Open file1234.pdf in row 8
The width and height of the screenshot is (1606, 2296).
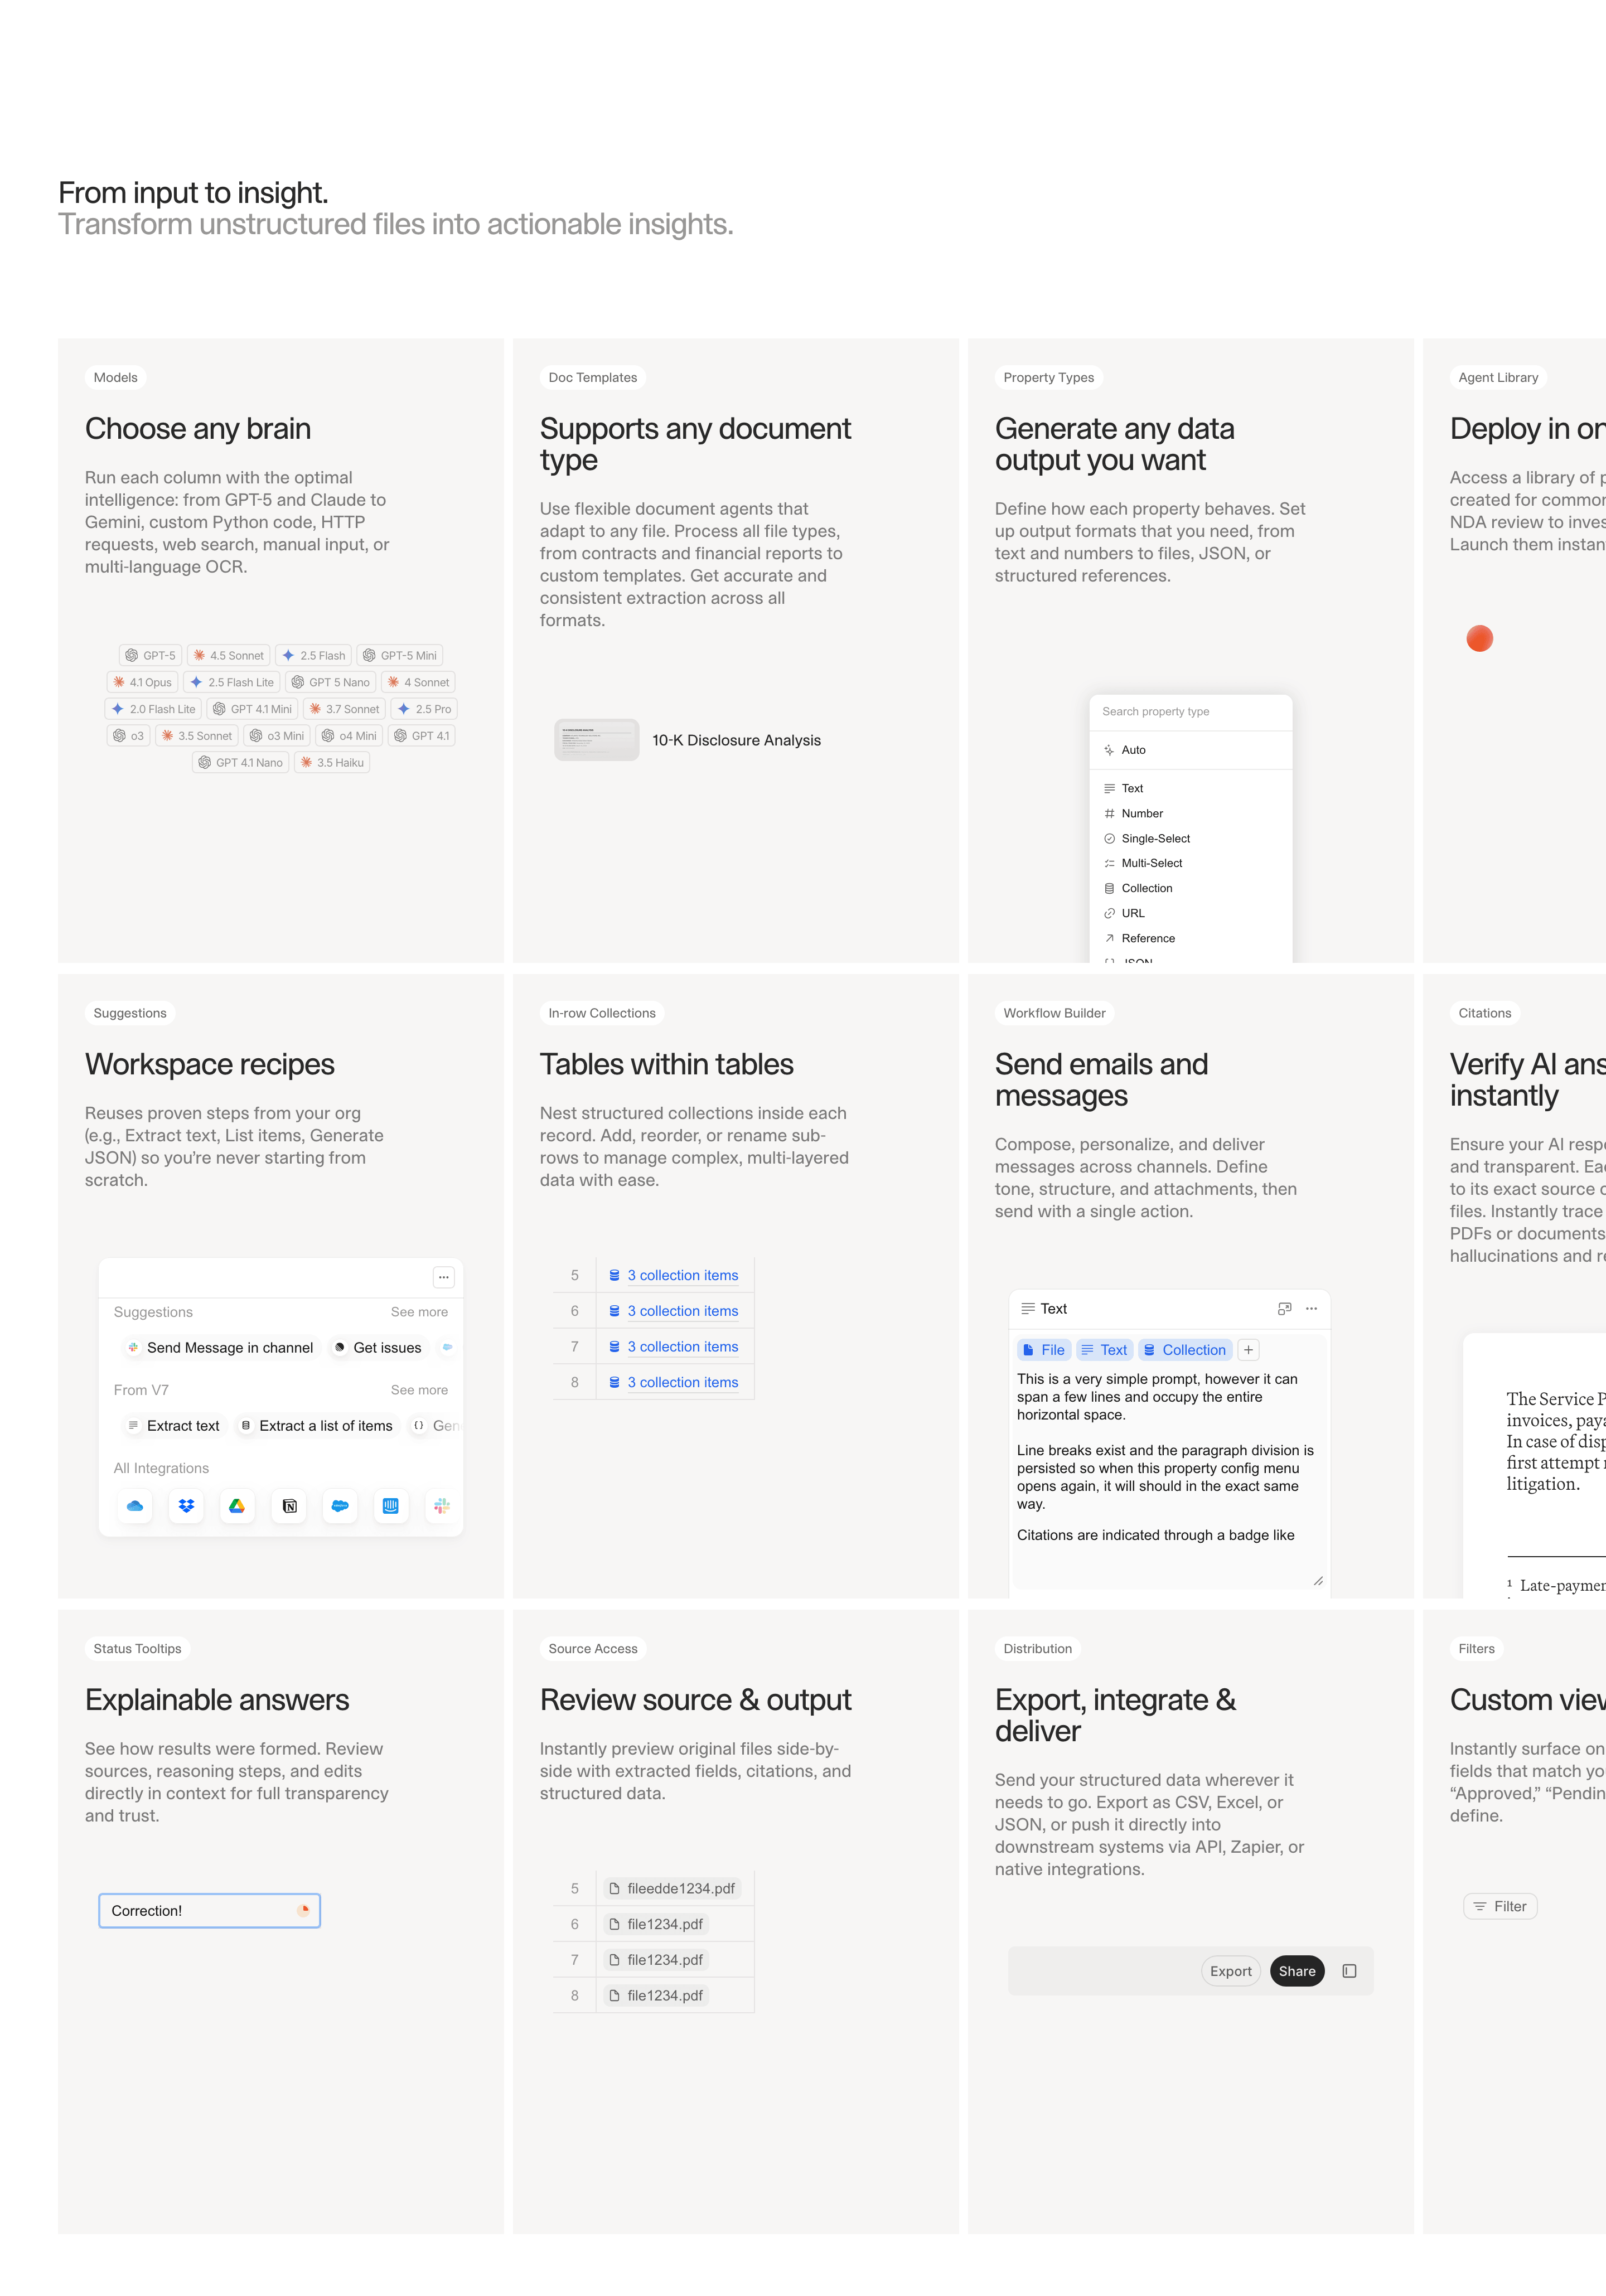tap(656, 1996)
